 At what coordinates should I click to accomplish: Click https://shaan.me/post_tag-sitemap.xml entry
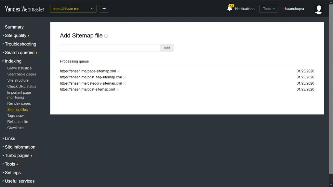[91, 77]
